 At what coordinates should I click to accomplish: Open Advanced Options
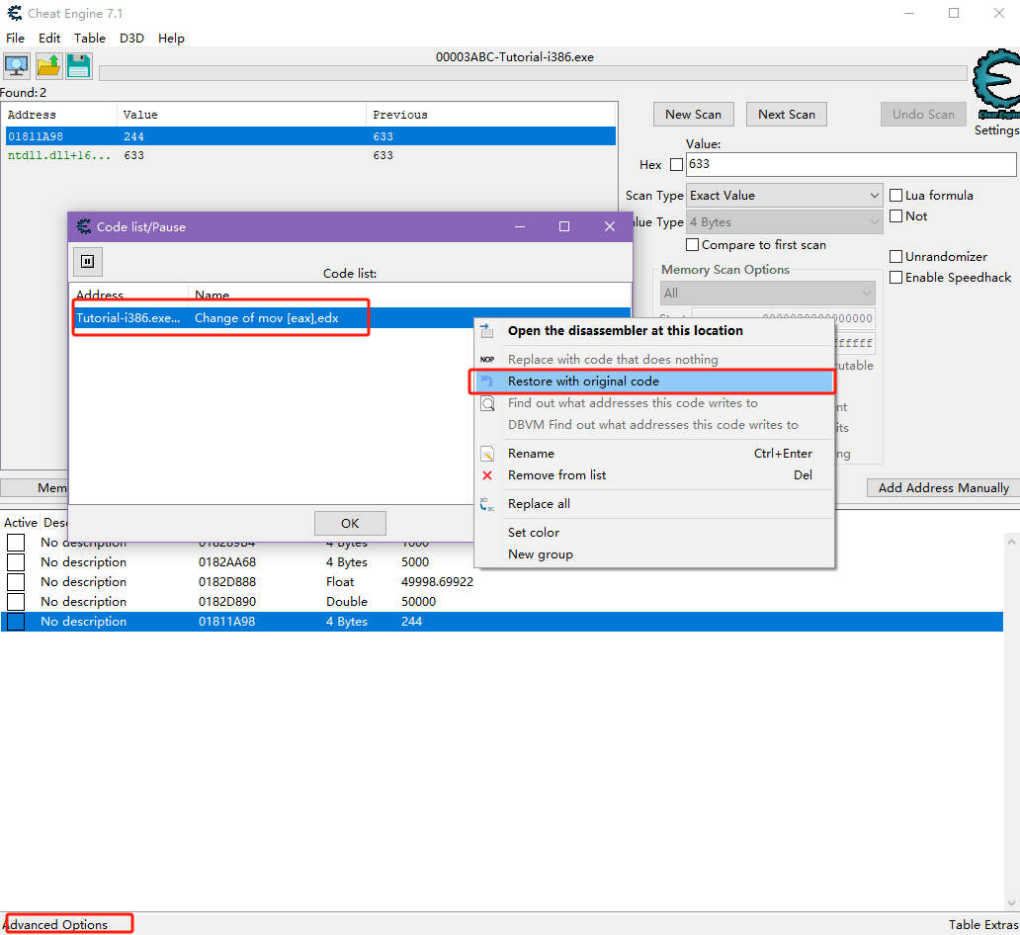pyautogui.click(x=55, y=924)
